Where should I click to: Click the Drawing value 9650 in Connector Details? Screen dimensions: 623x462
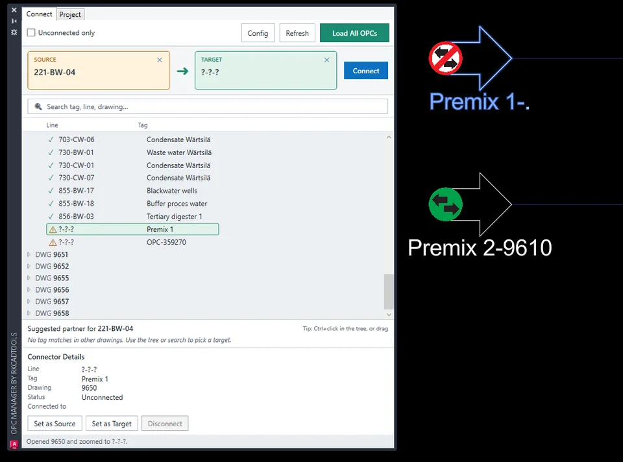coord(89,388)
